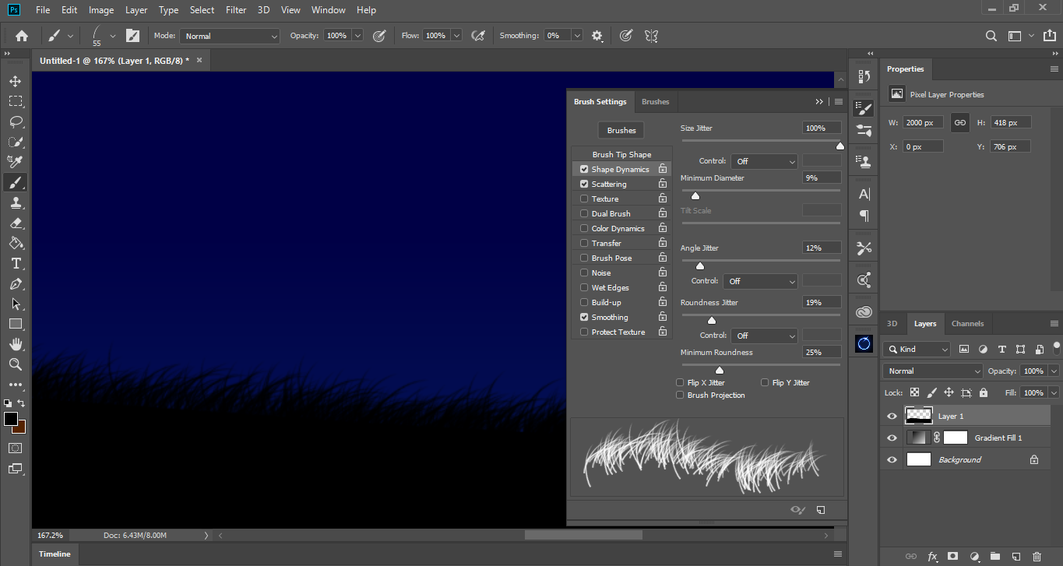The image size is (1063, 566).
Task: Click the Brushes button
Action: [x=621, y=131]
